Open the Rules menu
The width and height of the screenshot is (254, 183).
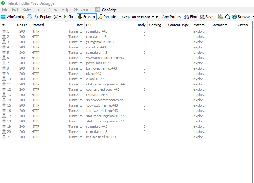pos(27,10)
